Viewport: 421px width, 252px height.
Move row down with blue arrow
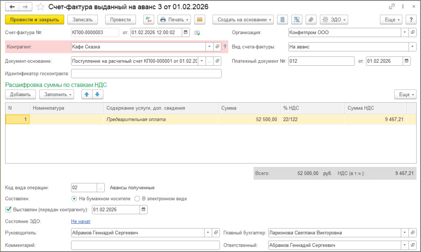[x=97, y=94]
